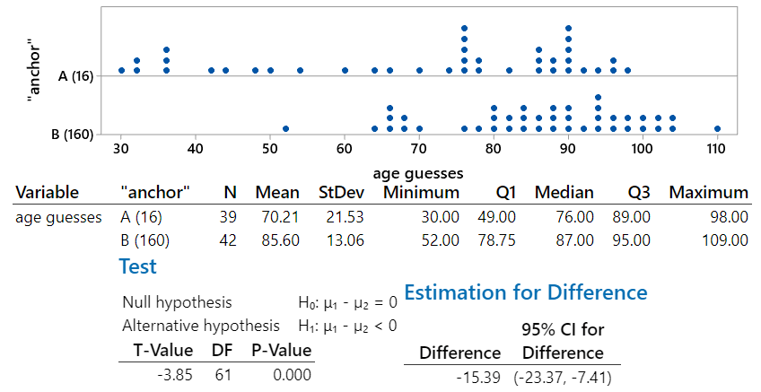
Task: Click the Variable column header
Action: 48,192
